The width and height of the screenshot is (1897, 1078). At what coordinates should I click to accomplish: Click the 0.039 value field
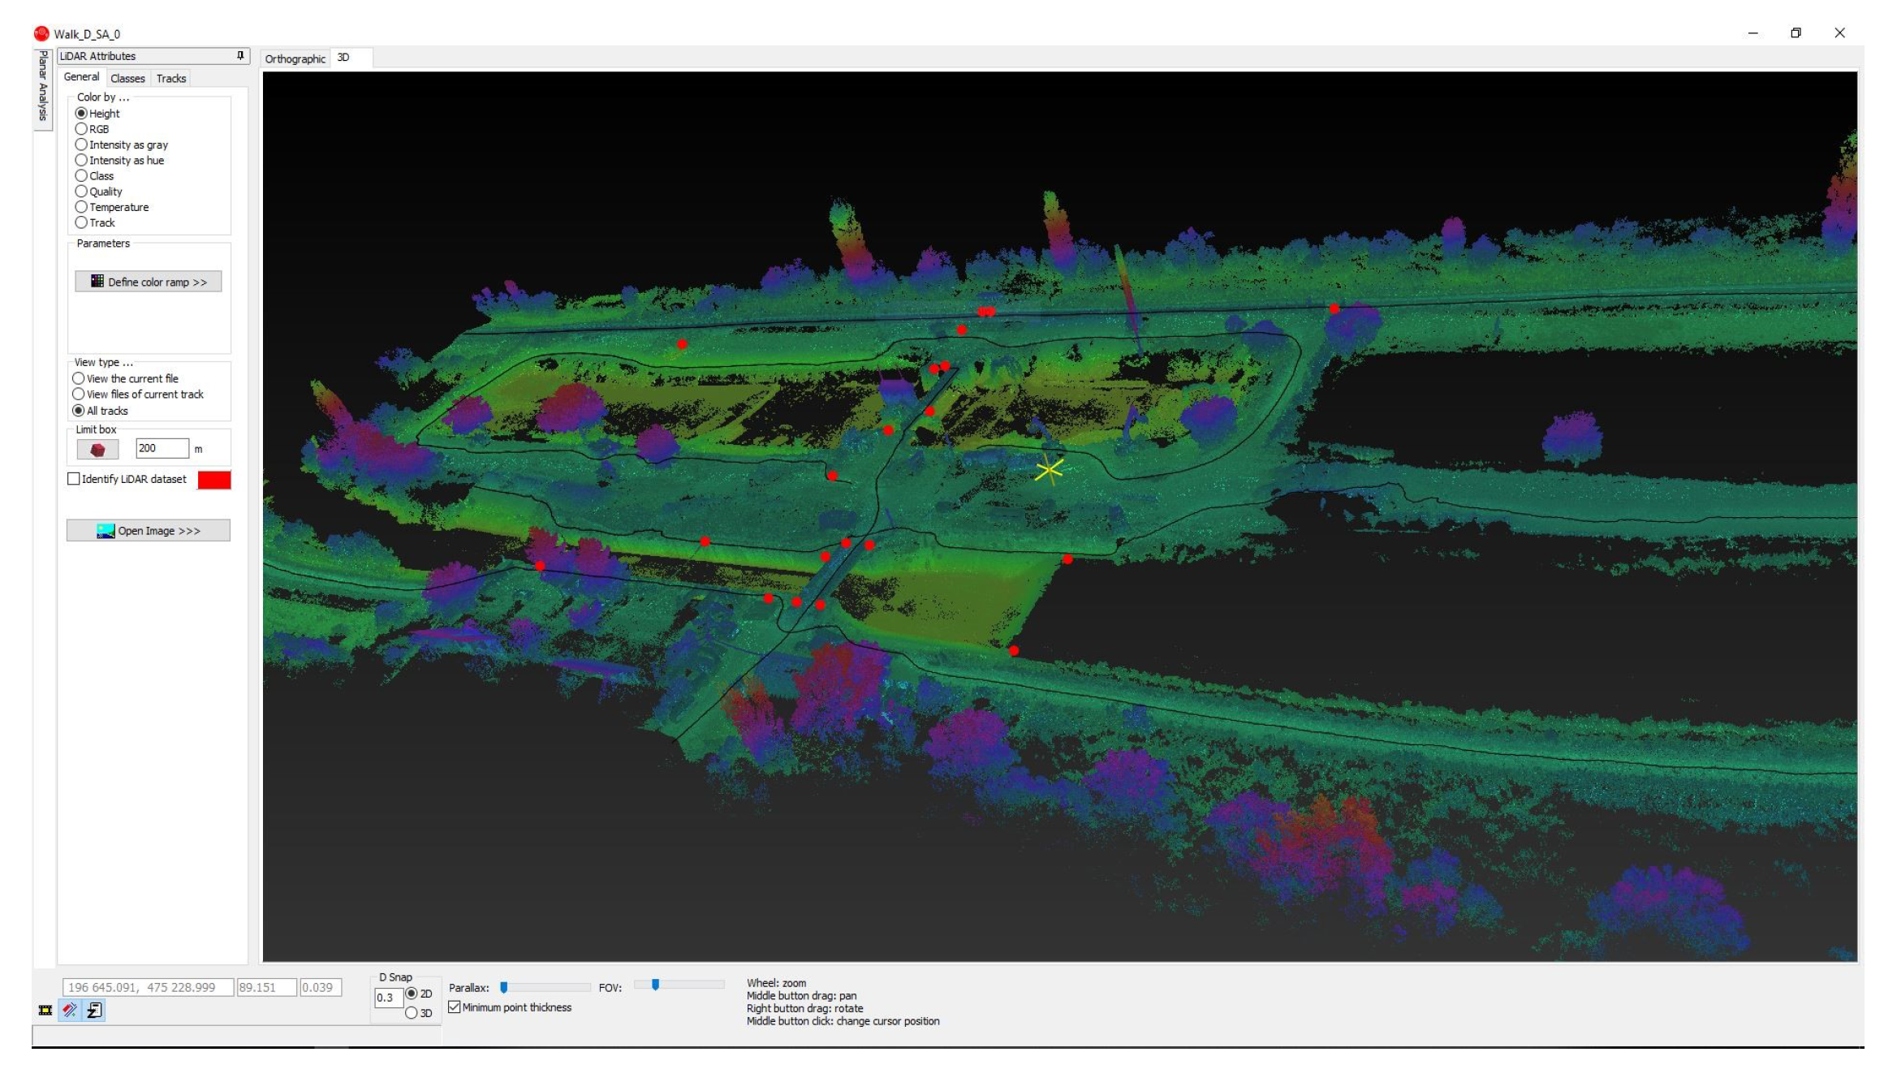click(321, 987)
